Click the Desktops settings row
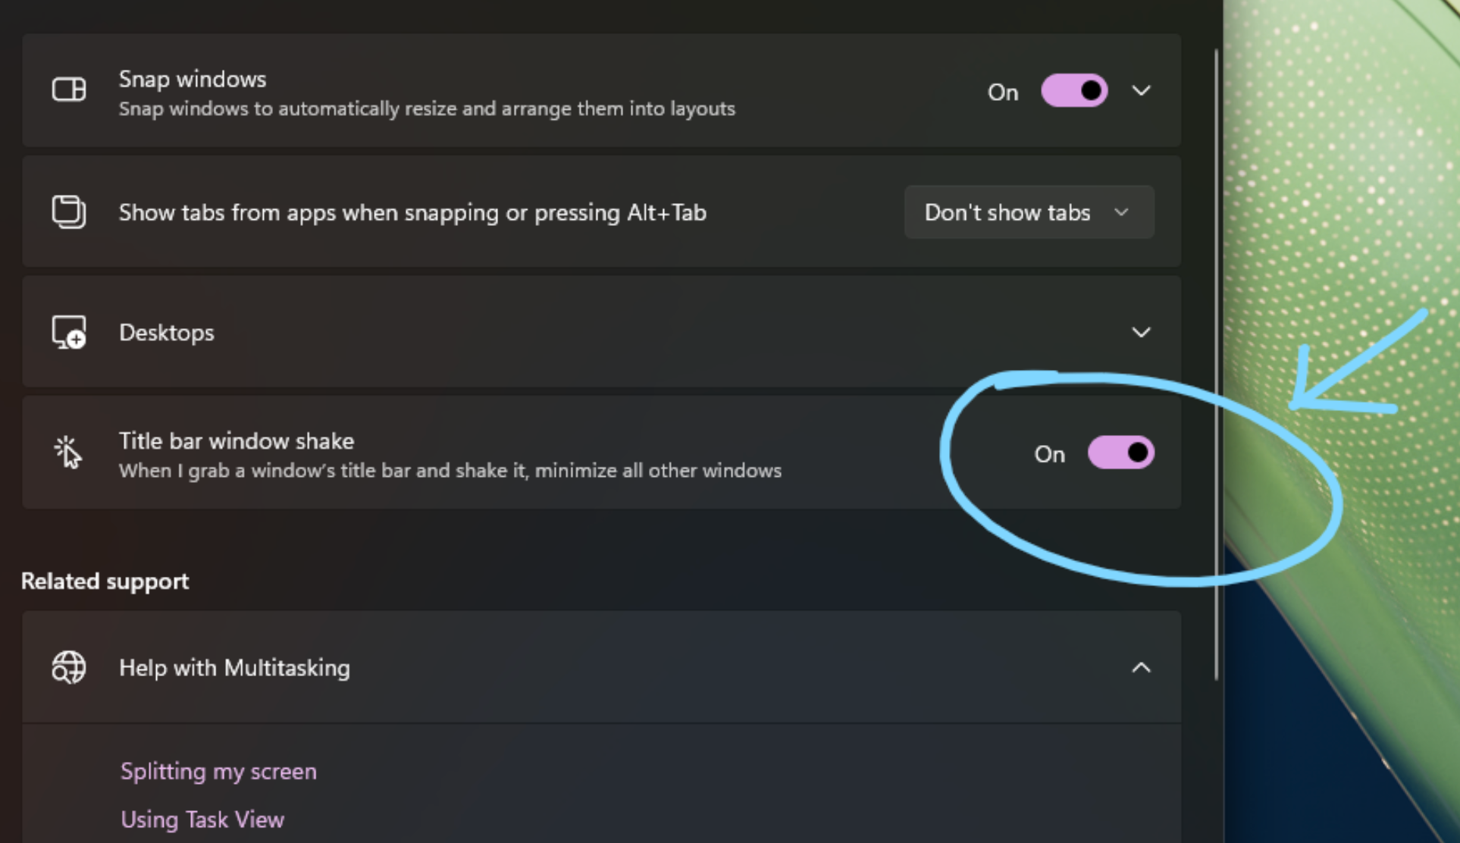 pyautogui.click(x=531, y=332)
